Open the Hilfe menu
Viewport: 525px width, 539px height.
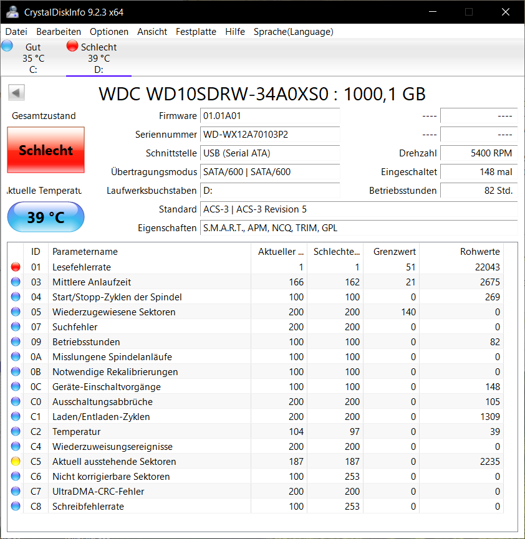(x=235, y=32)
